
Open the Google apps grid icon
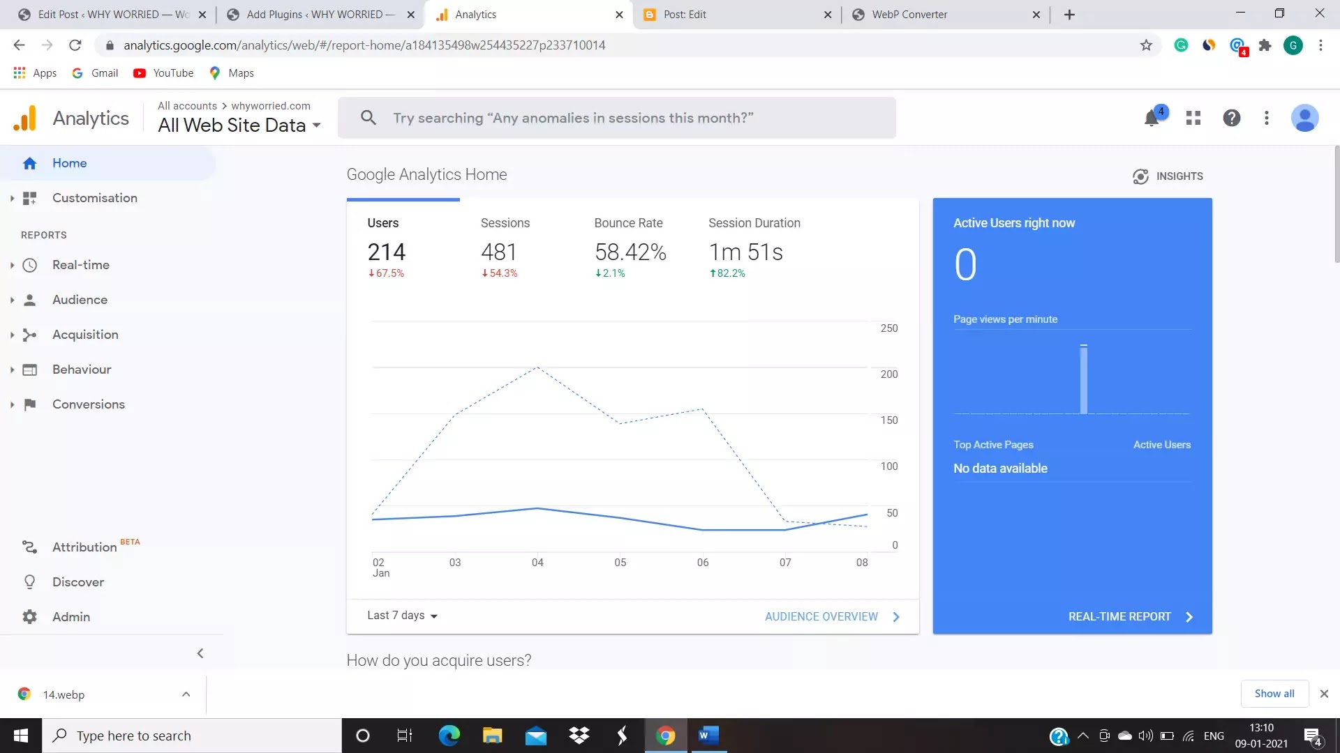pyautogui.click(x=1193, y=118)
